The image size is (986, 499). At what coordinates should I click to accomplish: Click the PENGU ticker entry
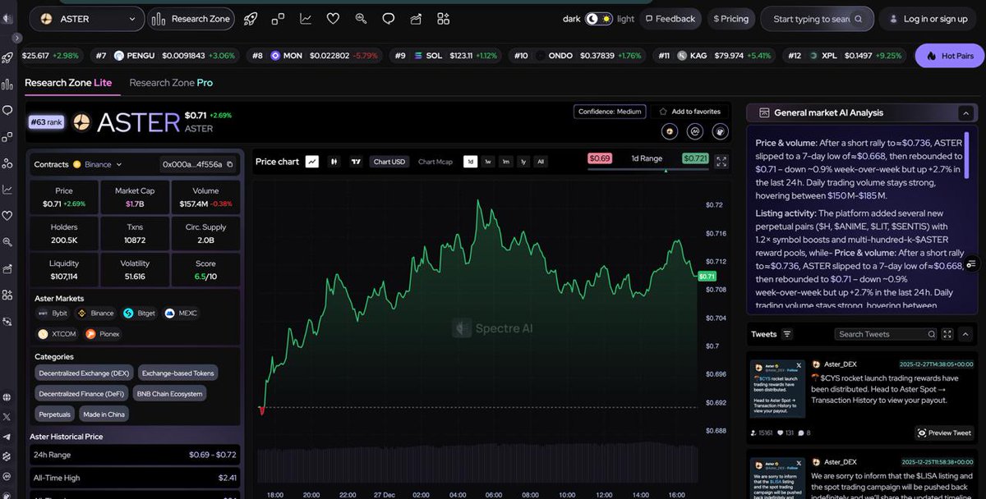(167, 56)
